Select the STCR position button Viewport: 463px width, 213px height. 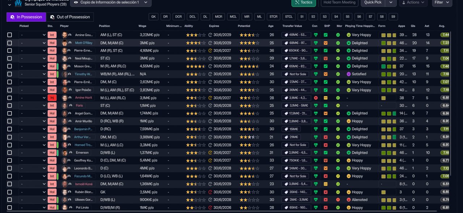[273, 17]
